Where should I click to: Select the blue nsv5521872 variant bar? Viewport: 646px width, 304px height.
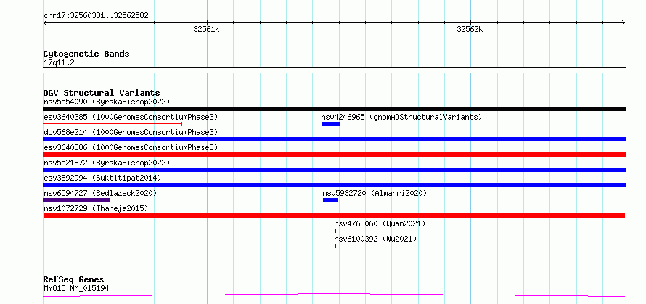pos(334,170)
